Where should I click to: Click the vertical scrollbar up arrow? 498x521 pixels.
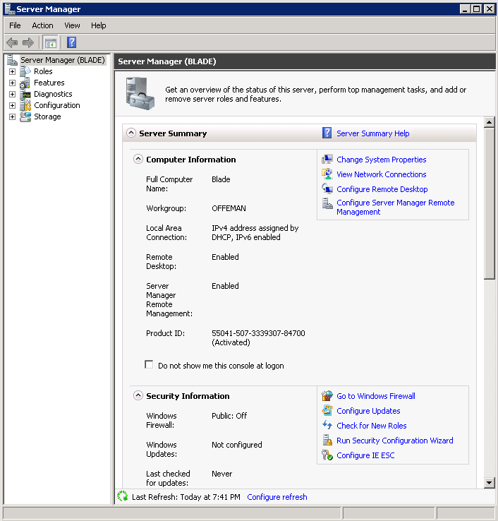pos(490,122)
